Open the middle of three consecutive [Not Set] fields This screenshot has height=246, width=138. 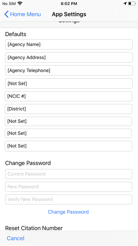click(68, 133)
